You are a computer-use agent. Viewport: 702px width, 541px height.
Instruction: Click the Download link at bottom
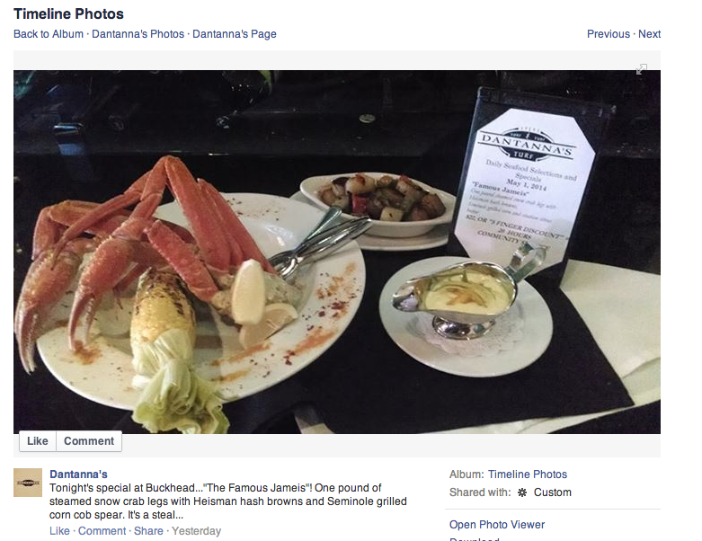[474, 539]
